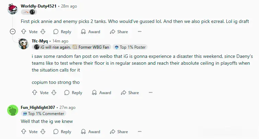Upvote Worldly-Duty4521's comment
This screenshot has height=139, width=259.
24,31
